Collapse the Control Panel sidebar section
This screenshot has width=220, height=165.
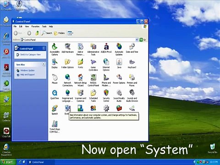click(44, 48)
